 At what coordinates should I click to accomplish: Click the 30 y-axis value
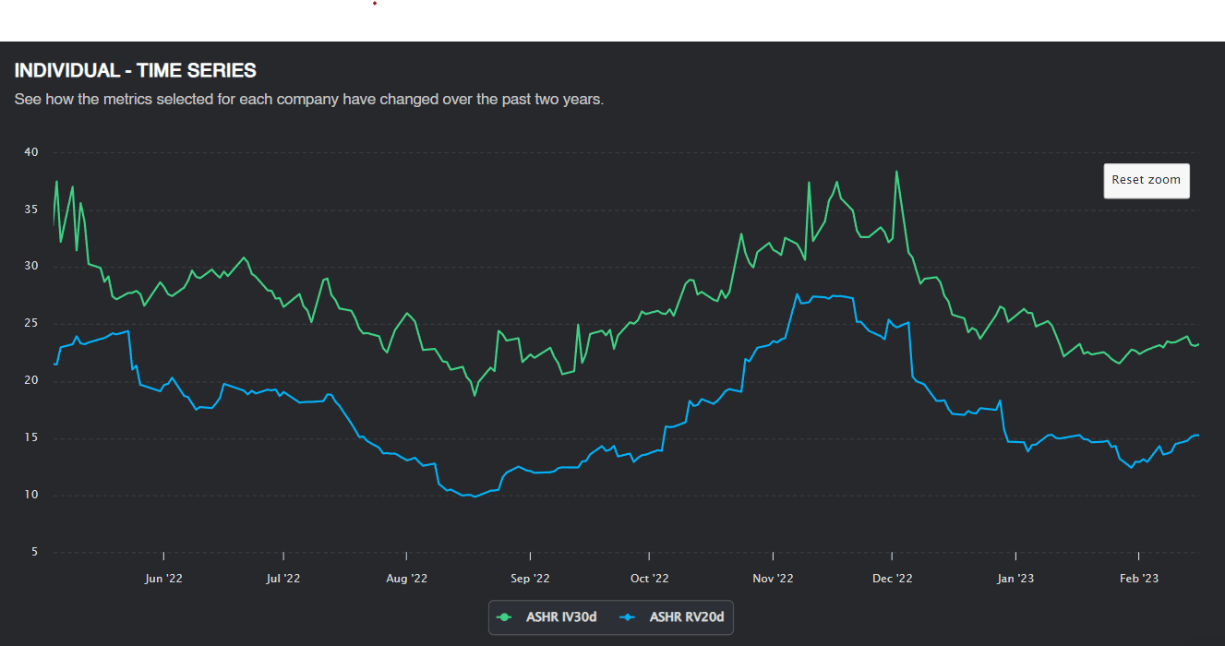(31, 266)
